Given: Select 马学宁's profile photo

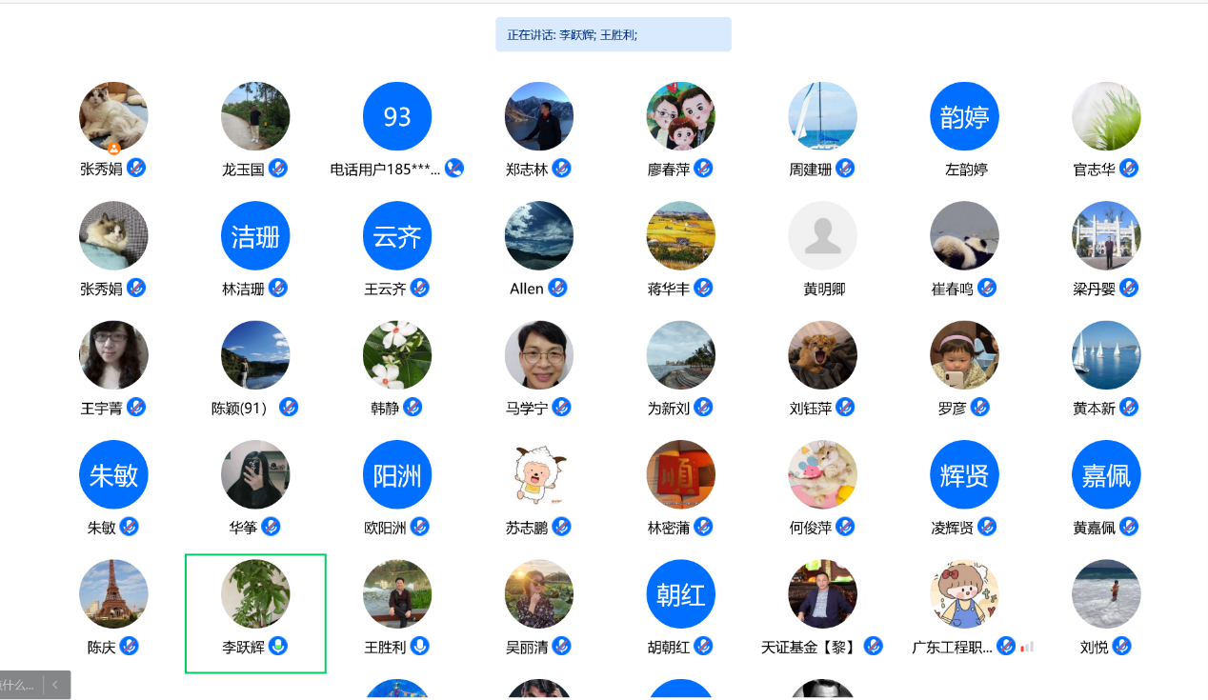Looking at the screenshot, I should [x=539, y=355].
